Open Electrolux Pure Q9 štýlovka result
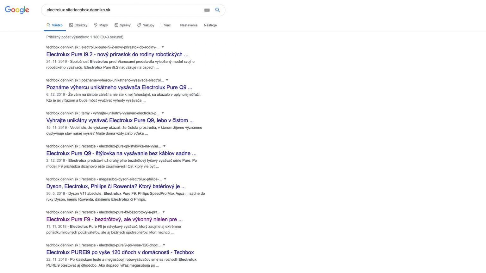Screen dimensions: 486x273 click(121, 153)
